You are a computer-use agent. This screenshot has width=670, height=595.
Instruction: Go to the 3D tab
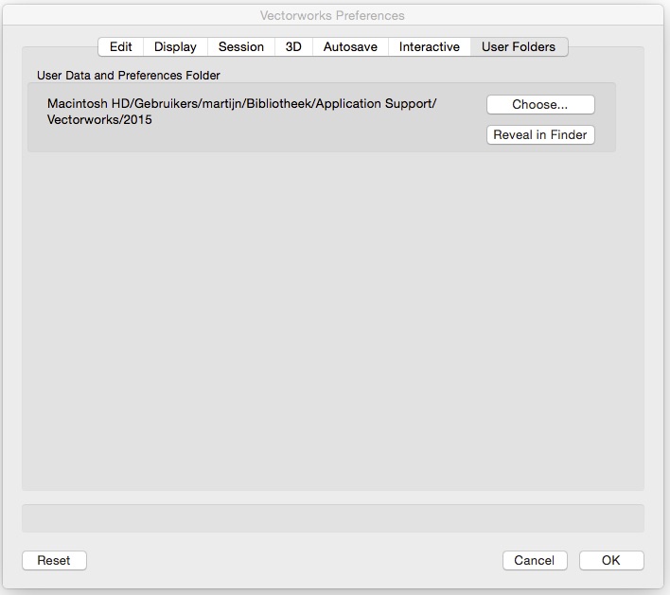point(293,46)
